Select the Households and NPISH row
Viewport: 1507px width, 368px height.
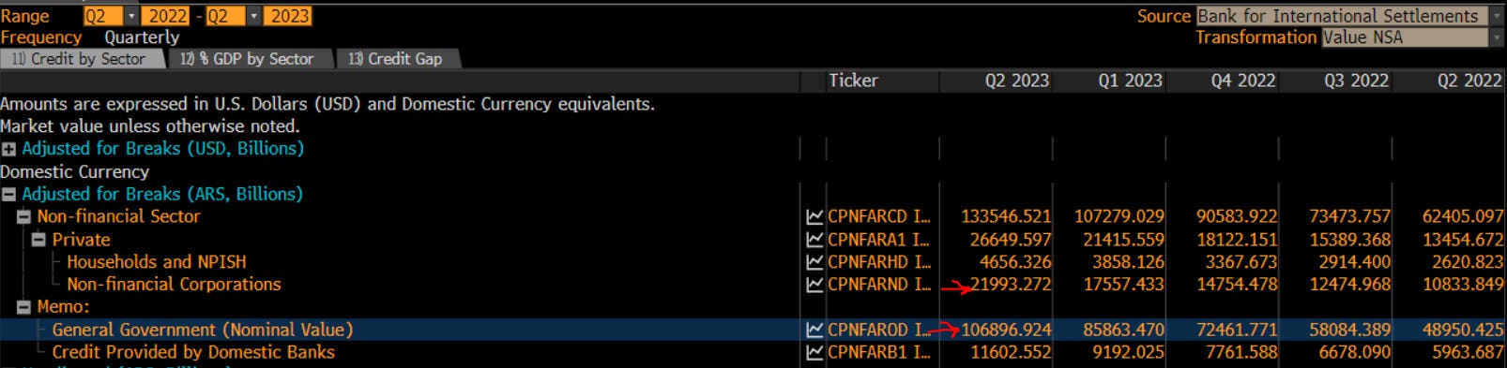pos(157,262)
